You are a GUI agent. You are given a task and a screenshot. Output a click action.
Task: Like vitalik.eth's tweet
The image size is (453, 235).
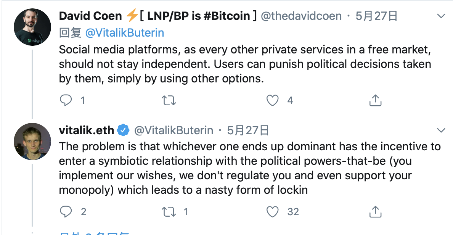[x=272, y=211]
